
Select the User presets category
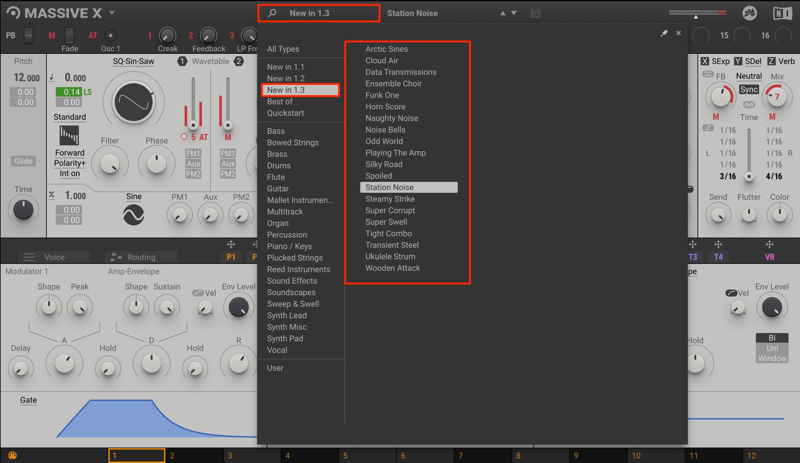275,368
